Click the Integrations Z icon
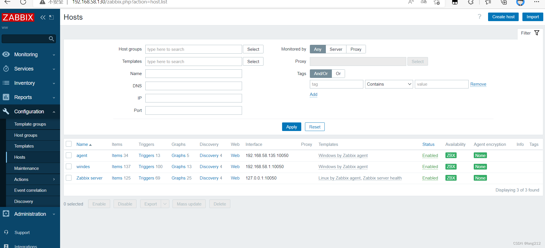Viewport: 545px width, 248px height. 6,246
